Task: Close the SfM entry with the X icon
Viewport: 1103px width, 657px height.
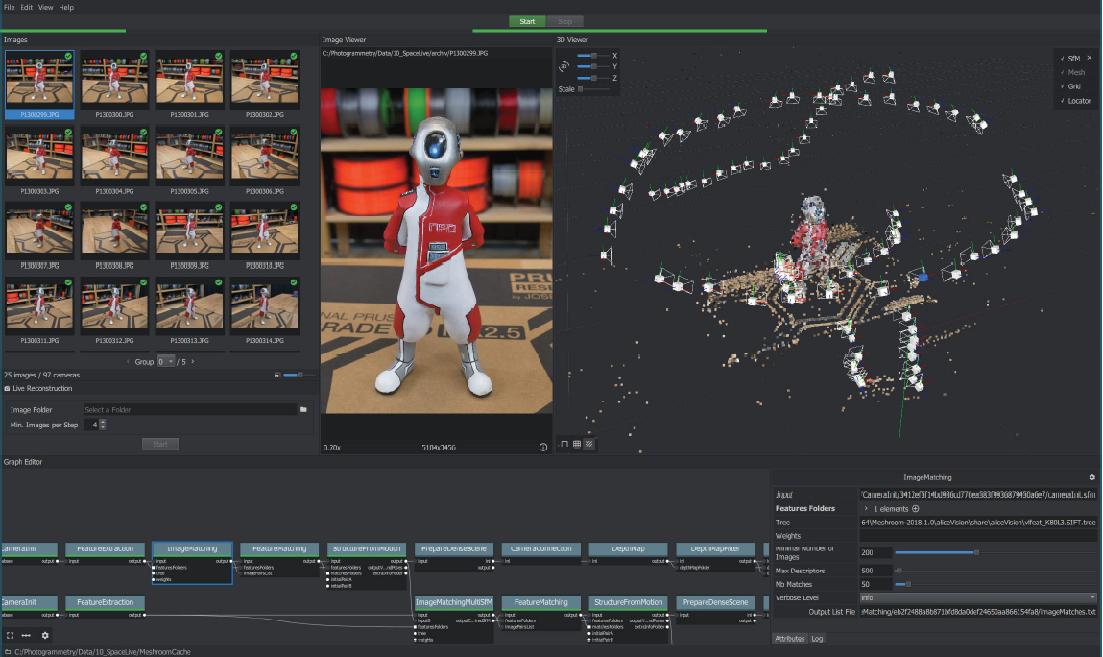Action: tap(1089, 58)
